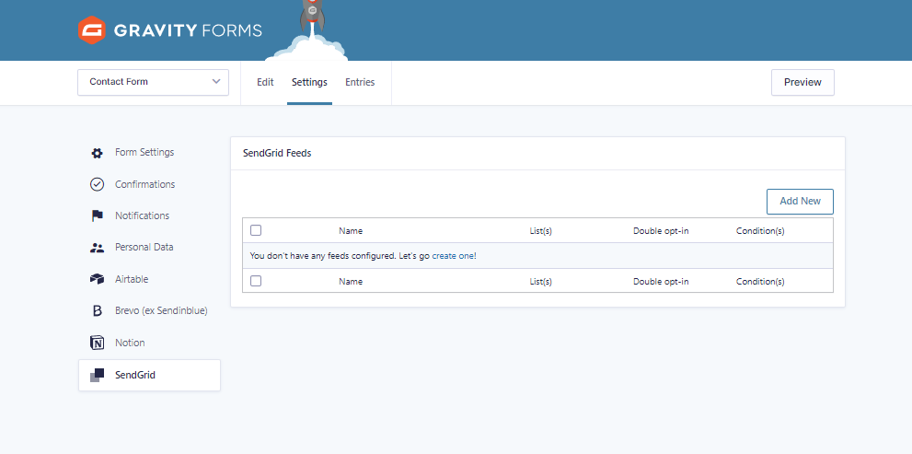Image resolution: width=912 pixels, height=454 pixels.
Task: Click the SendGrid squares icon
Action: (x=98, y=375)
